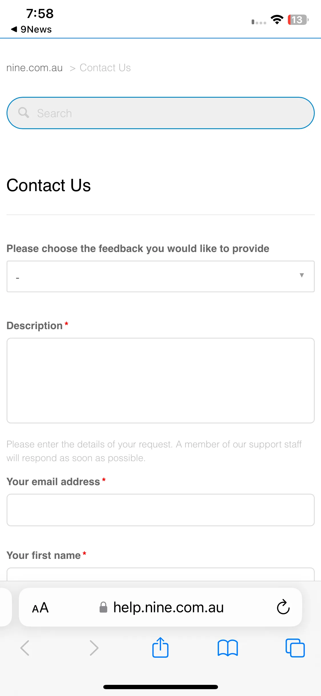Click the dropdown arrow of feedback selector
Image resolution: width=321 pixels, height=696 pixels.
pyautogui.click(x=302, y=275)
